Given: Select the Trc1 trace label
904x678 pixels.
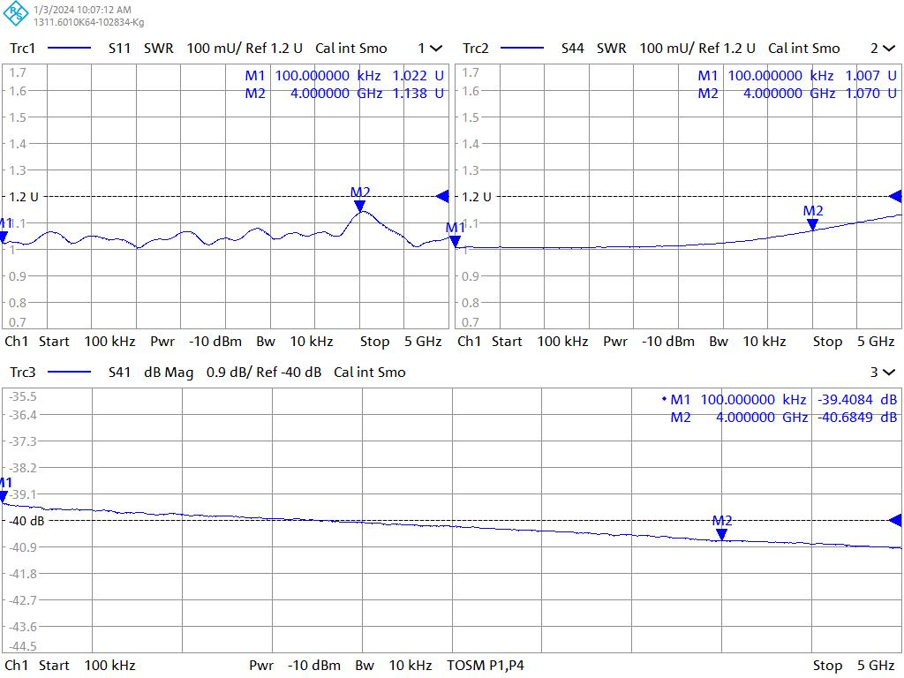Looking at the screenshot, I should [23, 49].
